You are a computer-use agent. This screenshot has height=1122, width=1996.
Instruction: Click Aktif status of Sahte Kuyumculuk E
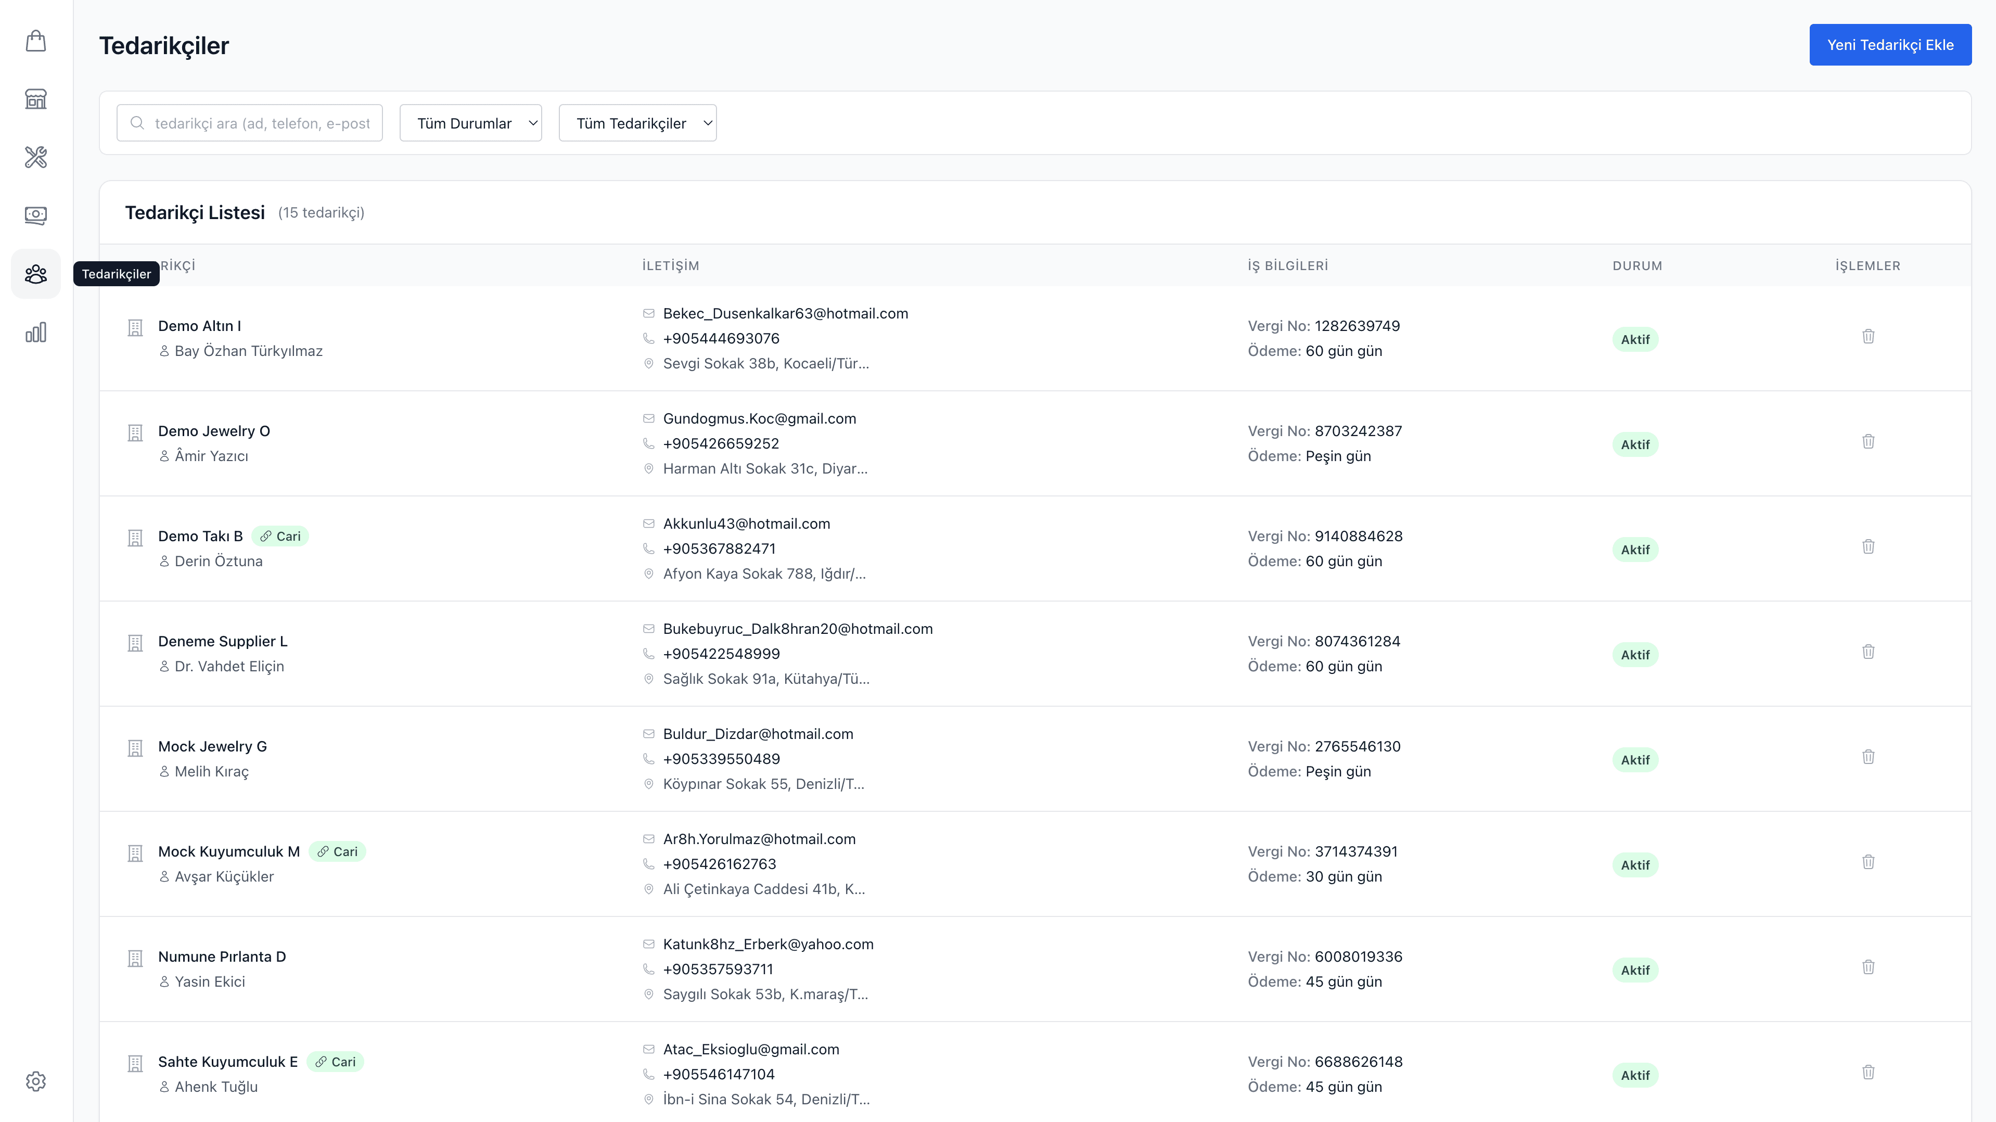(x=1635, y=1075)
